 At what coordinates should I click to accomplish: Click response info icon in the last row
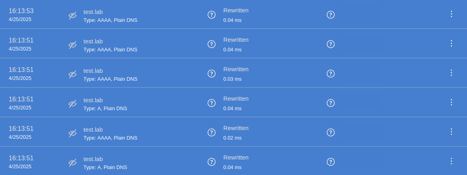click(331, 161)
